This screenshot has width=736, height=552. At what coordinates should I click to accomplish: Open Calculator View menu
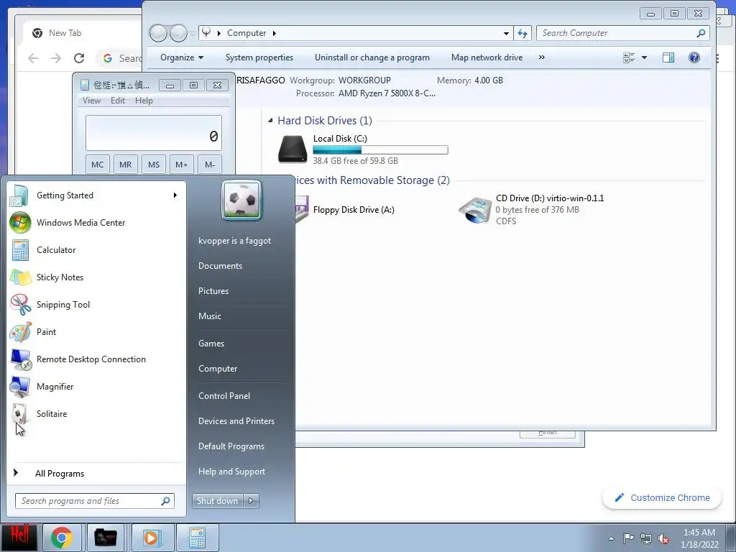[x=91, y=101]
